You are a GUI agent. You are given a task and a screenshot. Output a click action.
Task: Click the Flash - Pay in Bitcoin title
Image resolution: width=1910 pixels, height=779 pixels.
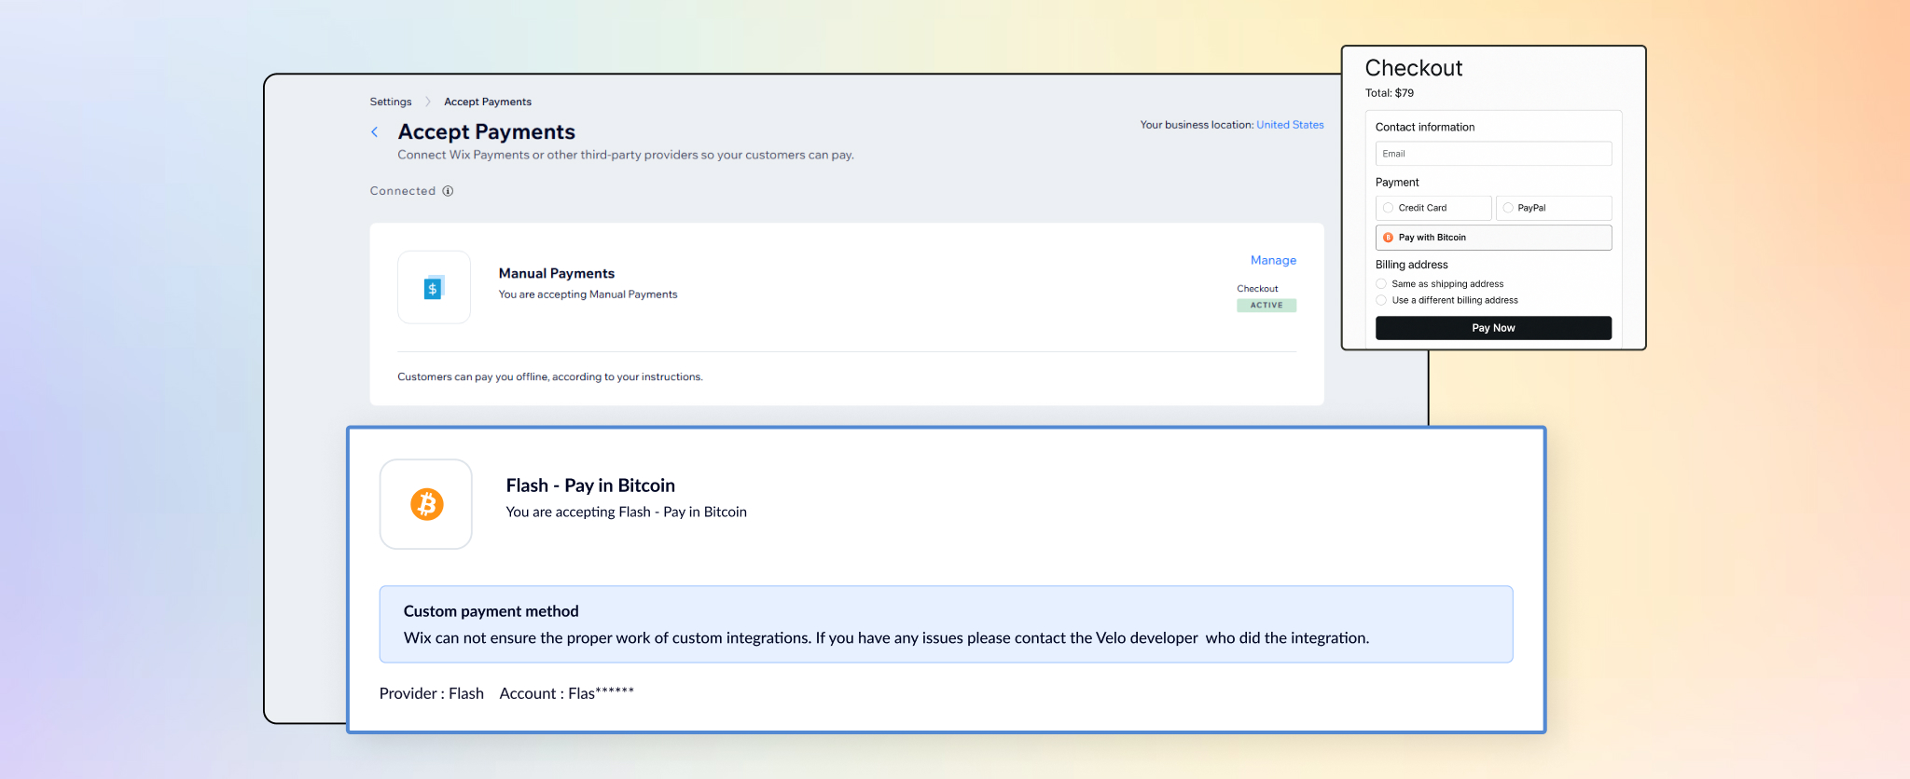pos(590,485)
